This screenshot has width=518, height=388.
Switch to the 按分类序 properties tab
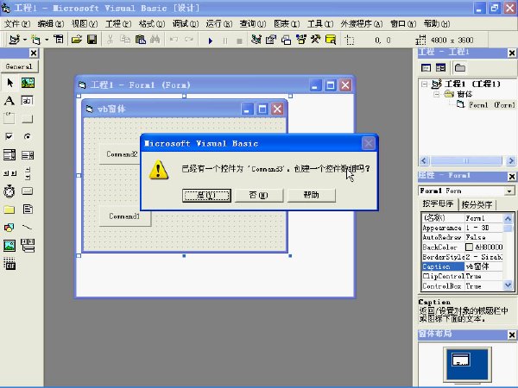click(477, 205)
